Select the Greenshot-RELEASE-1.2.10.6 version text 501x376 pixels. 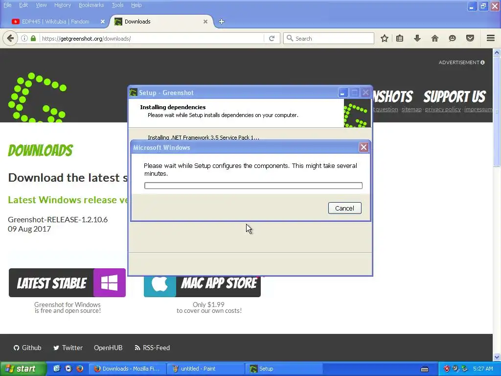tap(58, 220)
